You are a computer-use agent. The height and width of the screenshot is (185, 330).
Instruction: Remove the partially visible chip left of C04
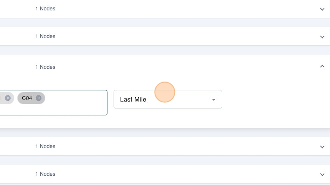click(8, 98)
